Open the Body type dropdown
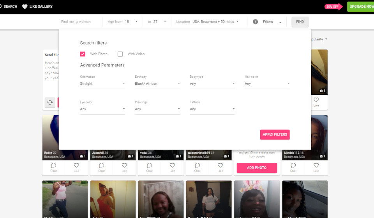 (x=212, y=84)
